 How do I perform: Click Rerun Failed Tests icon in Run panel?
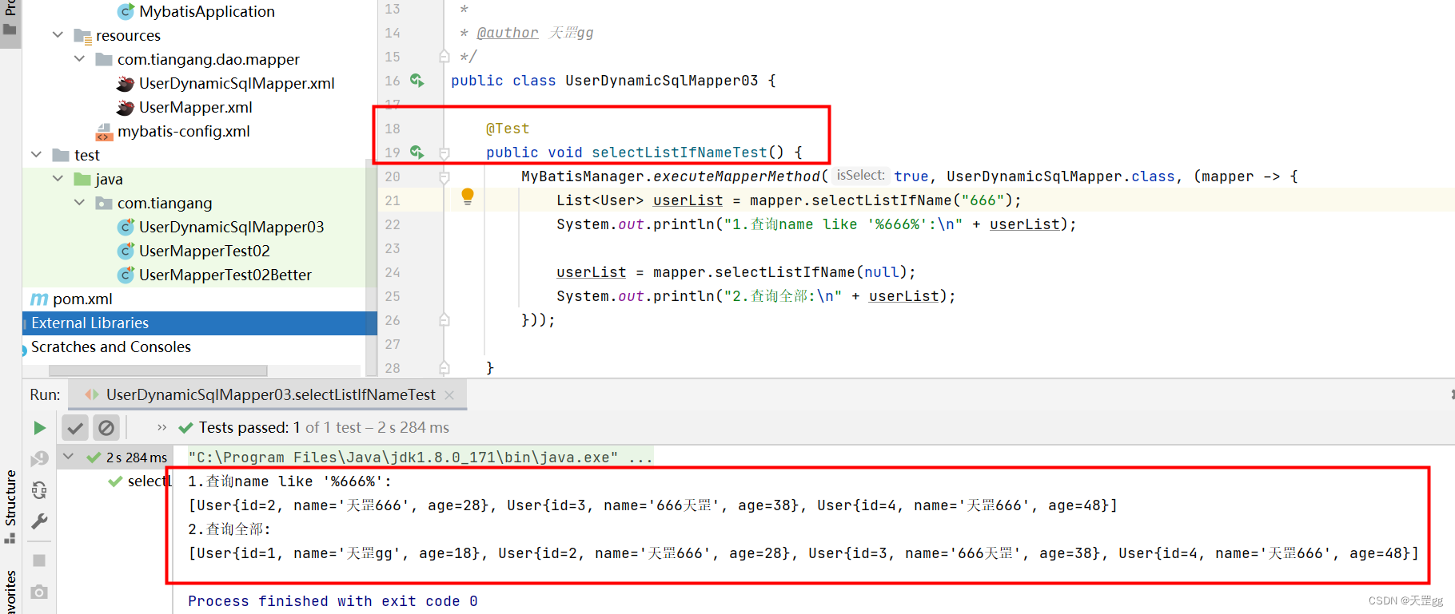click(x=39, y=458)
